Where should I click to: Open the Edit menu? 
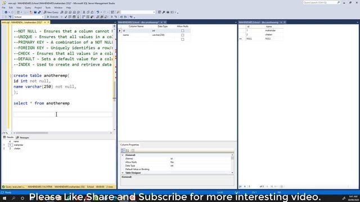[11, 7]
